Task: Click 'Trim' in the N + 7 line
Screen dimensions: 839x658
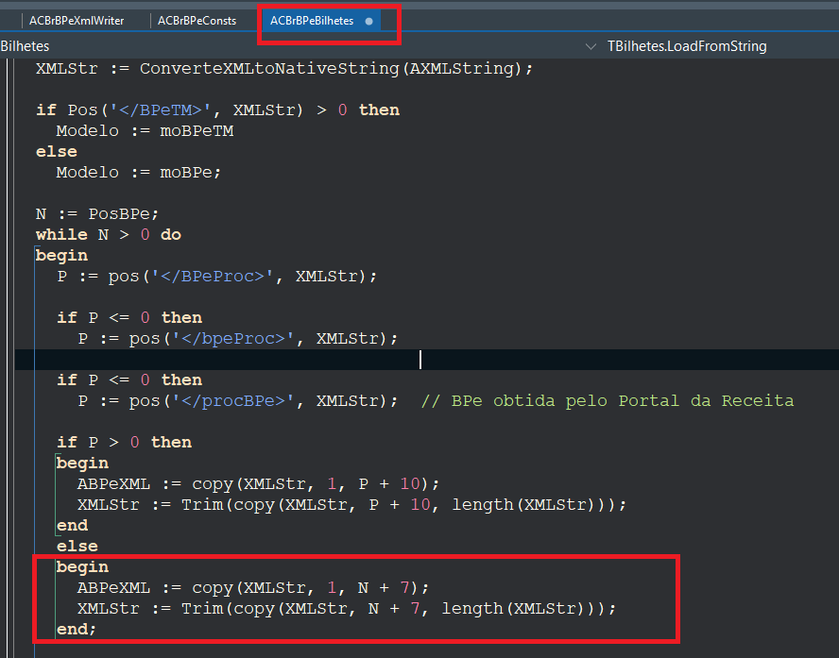Action: [202, 608]
